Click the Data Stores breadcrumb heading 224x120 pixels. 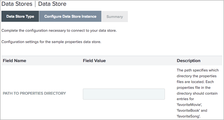click(x=16, y=4)
